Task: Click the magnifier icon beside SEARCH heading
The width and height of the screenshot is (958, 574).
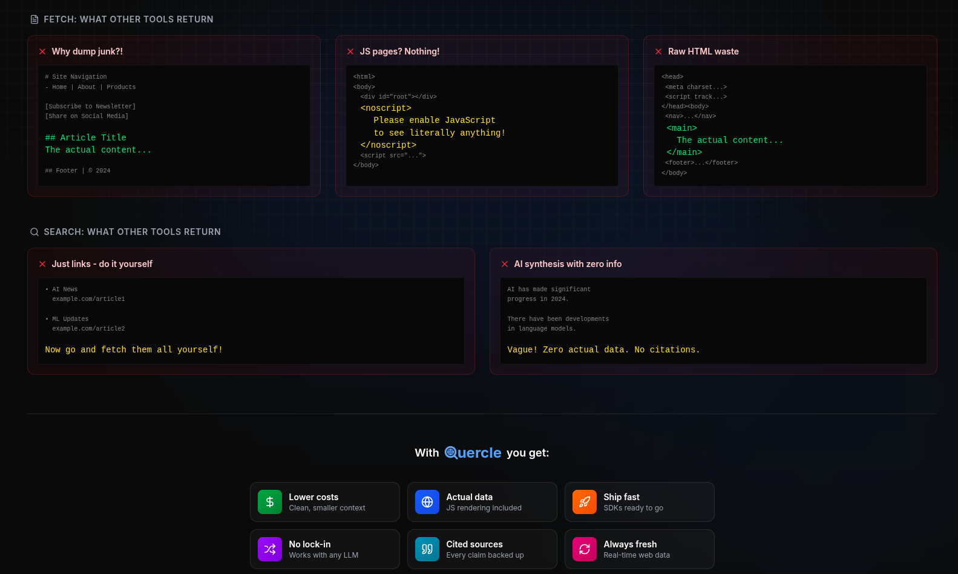Action: pyautogui.click(x=34, y=232)
